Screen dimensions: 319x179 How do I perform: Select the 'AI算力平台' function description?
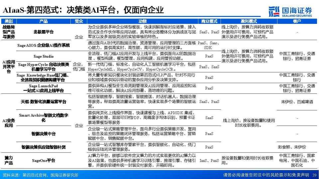[142, 160]
